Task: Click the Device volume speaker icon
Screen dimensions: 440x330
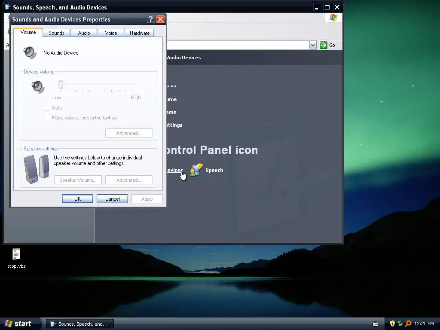Action: 38,87
